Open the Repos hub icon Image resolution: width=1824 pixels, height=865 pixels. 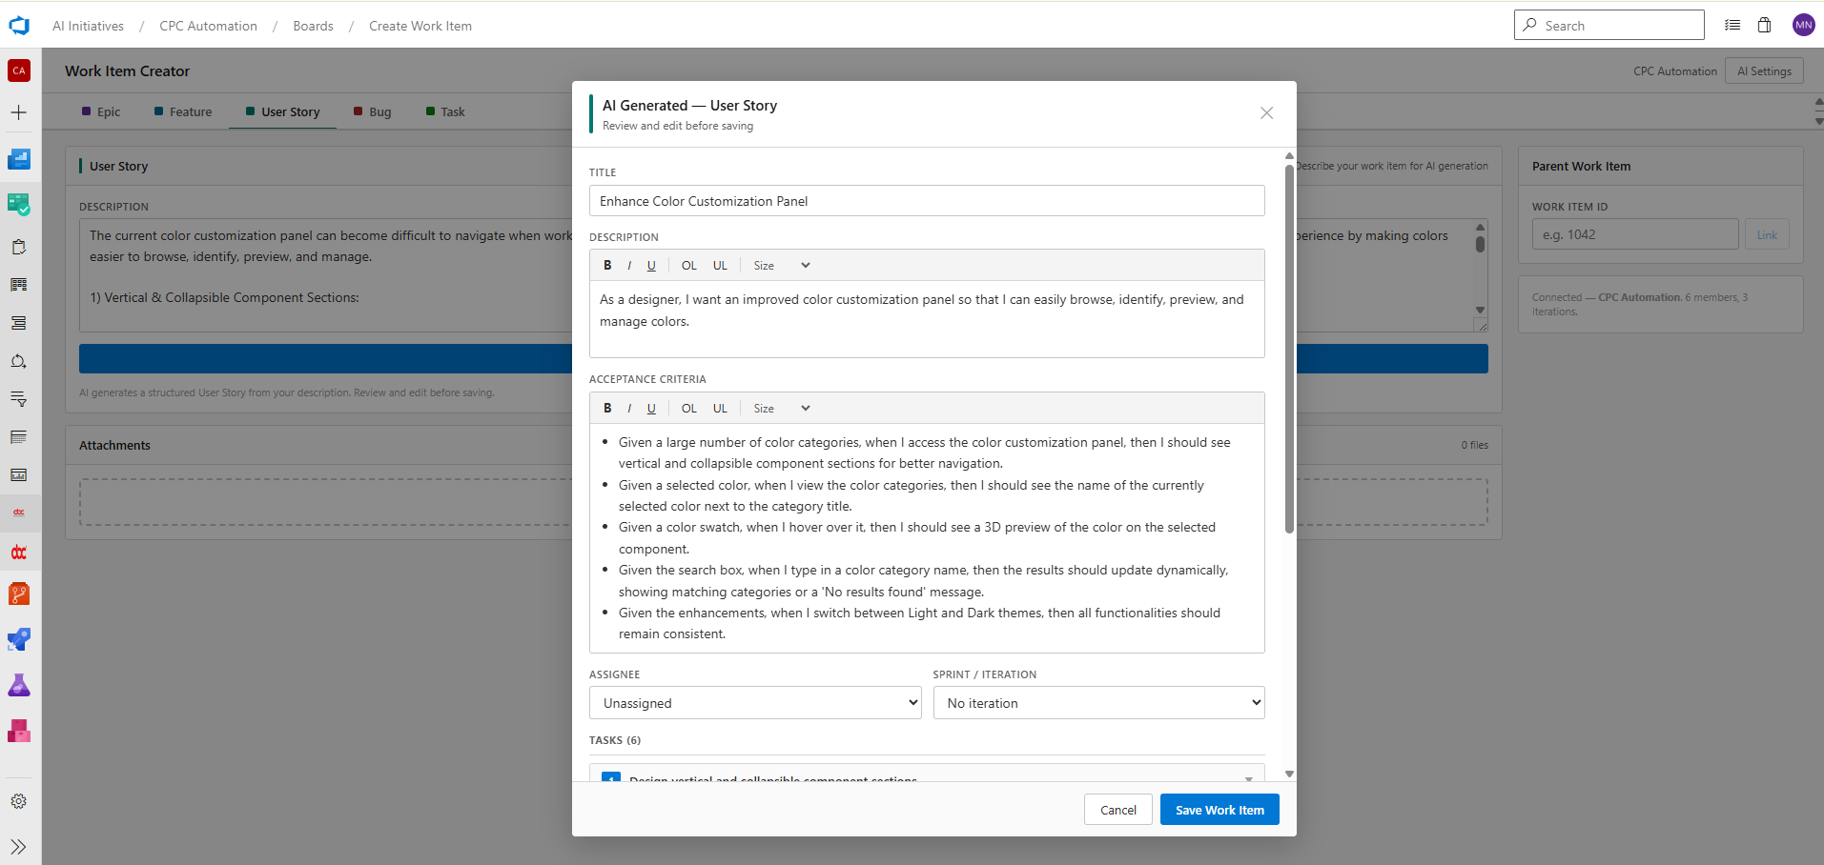click(19, 594)
